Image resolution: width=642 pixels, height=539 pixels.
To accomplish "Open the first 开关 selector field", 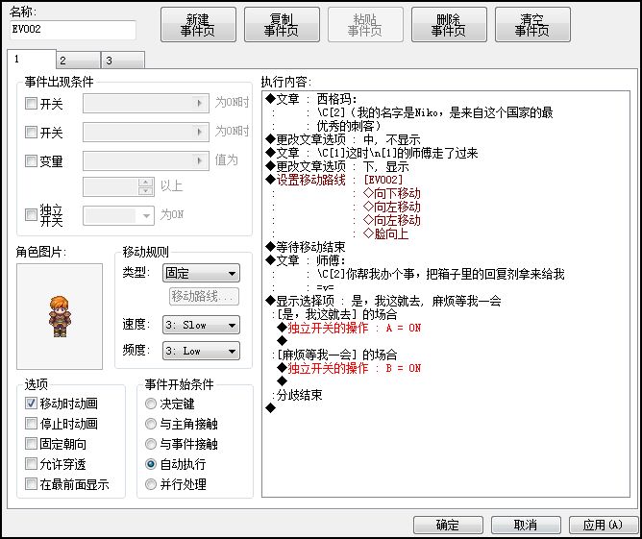I will coord(146,103).
